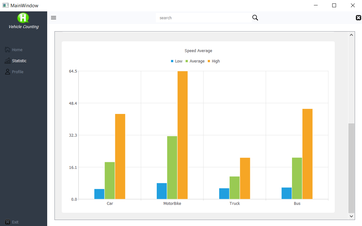Click the scroll down arrow of chart panel

pos(351,216)
